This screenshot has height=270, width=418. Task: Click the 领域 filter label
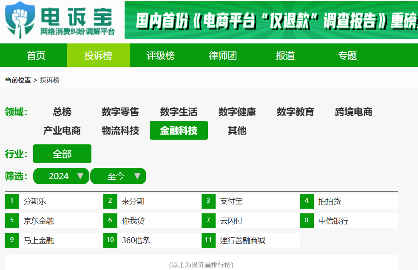click(16, 112)
